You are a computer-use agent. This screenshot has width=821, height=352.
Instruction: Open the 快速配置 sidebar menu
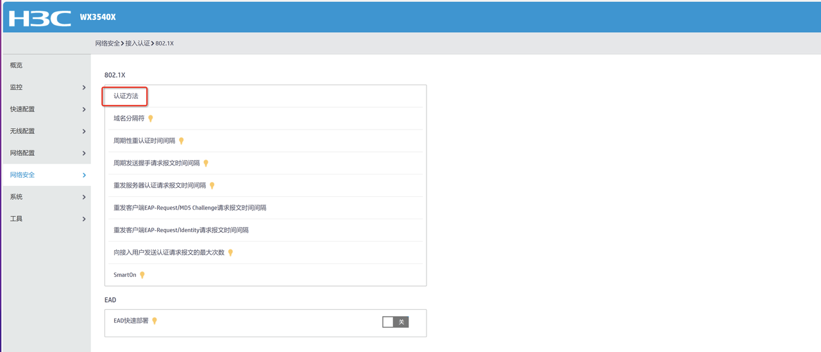[x=47, y=109]
